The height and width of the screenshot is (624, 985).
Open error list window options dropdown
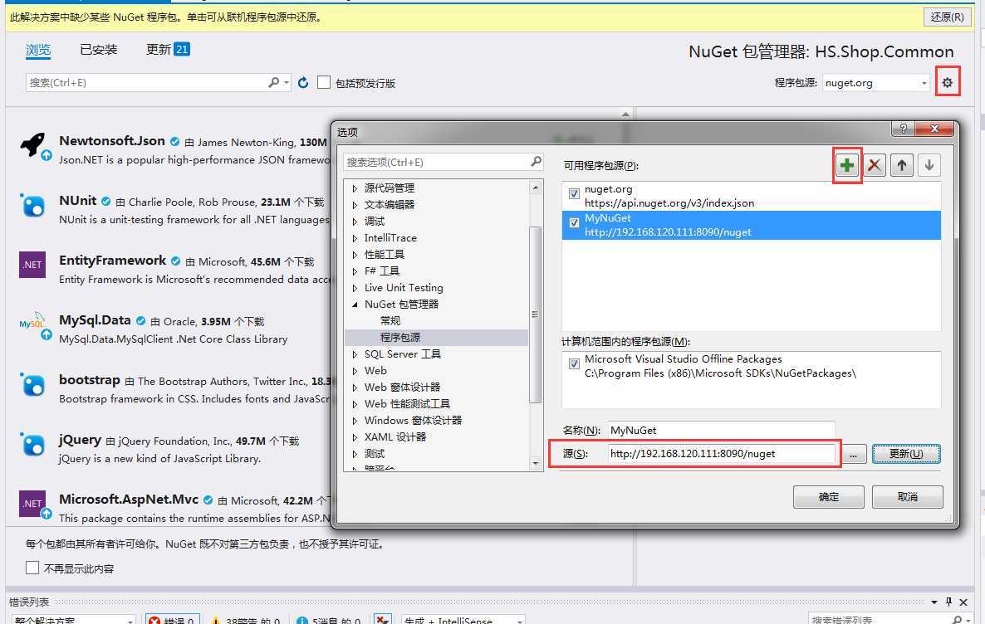(x=934, y=602)
